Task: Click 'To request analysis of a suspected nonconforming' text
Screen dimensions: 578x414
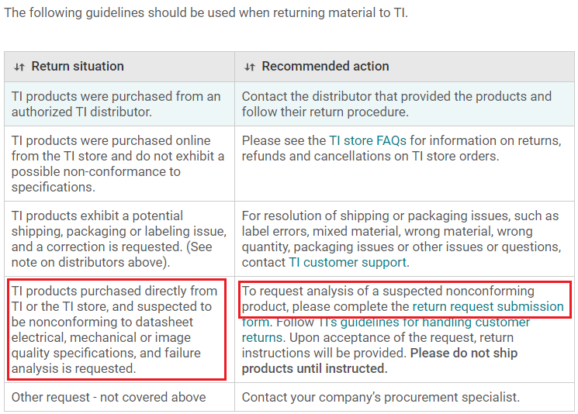Action: [387, 292]
